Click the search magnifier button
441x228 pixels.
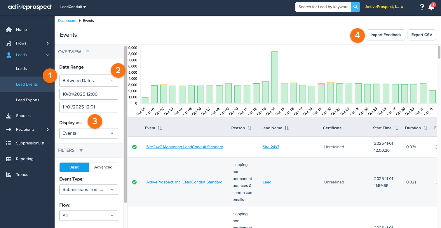point(355,7)
